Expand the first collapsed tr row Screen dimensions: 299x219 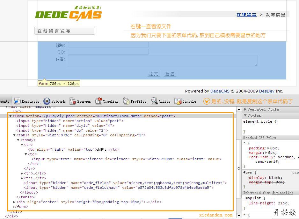point(22,173)
